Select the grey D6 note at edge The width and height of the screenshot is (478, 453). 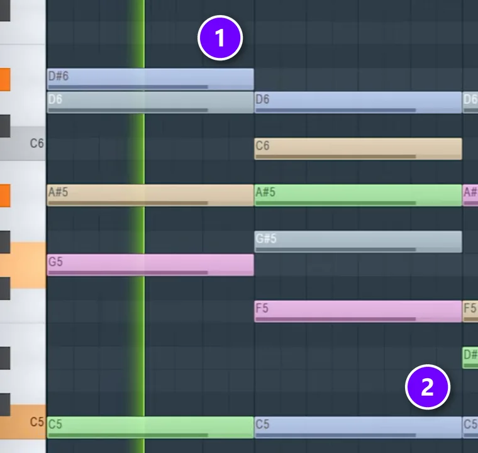[470, 103]
